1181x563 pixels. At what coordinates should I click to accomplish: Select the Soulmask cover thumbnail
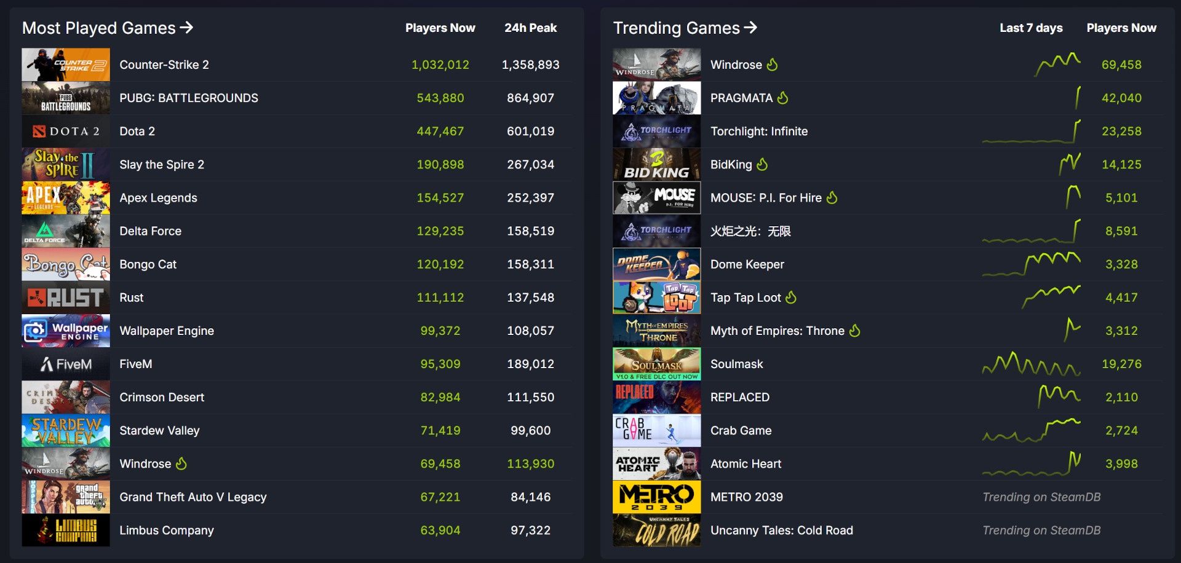pyautogui.click(x=657, y=363)
